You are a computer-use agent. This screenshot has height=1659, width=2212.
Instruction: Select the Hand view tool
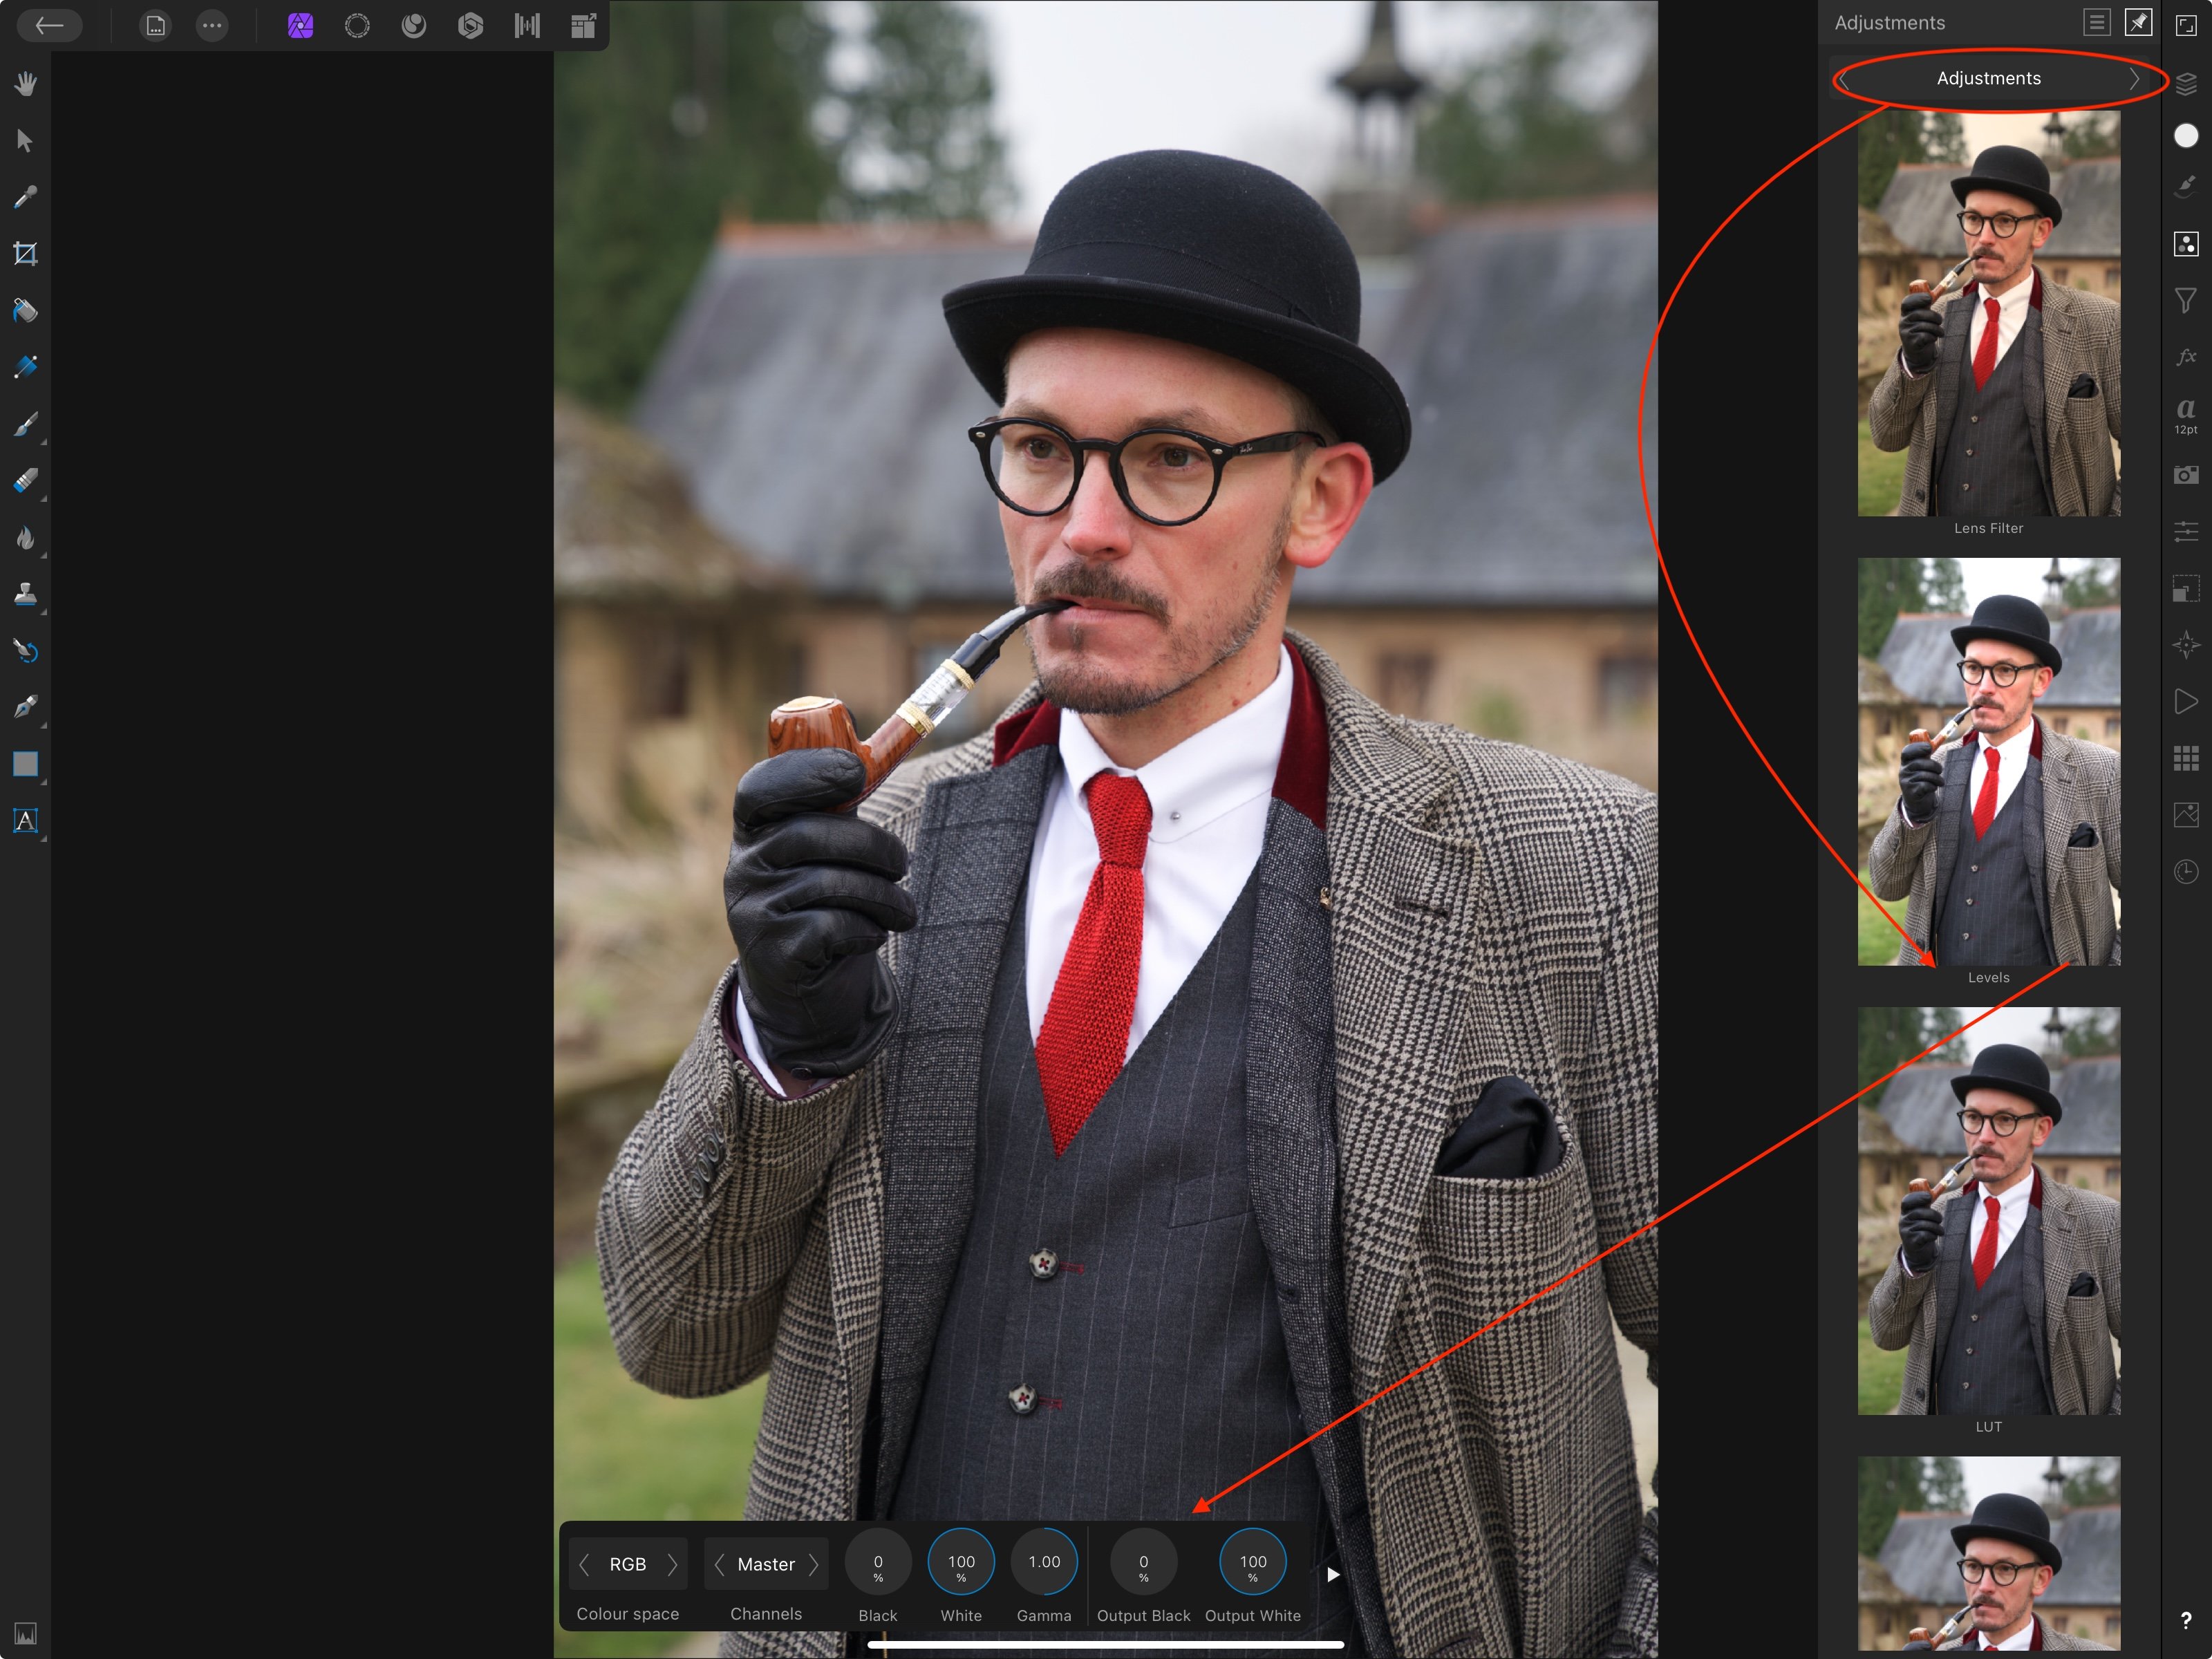click(x=26, y=84)
